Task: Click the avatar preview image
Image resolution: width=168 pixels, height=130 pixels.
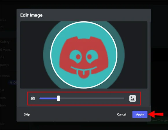Action: coord(84,55)
